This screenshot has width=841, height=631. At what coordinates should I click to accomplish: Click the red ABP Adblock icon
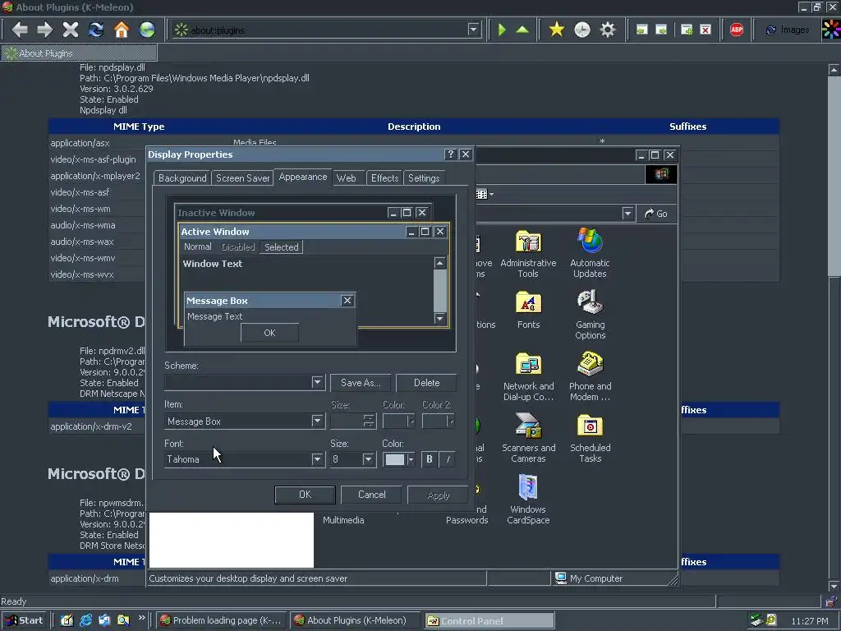coord(737,30)
